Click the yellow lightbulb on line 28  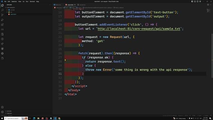coord(65,60)
